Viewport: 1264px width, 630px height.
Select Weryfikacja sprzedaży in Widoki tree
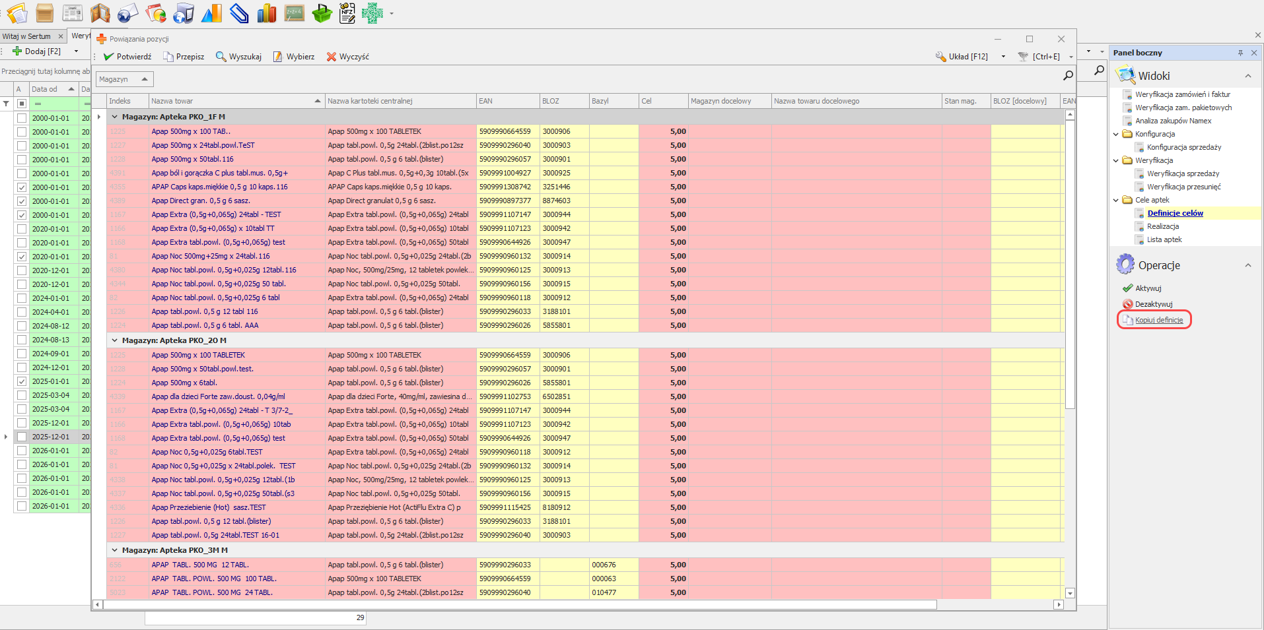tap(1183, 173)
